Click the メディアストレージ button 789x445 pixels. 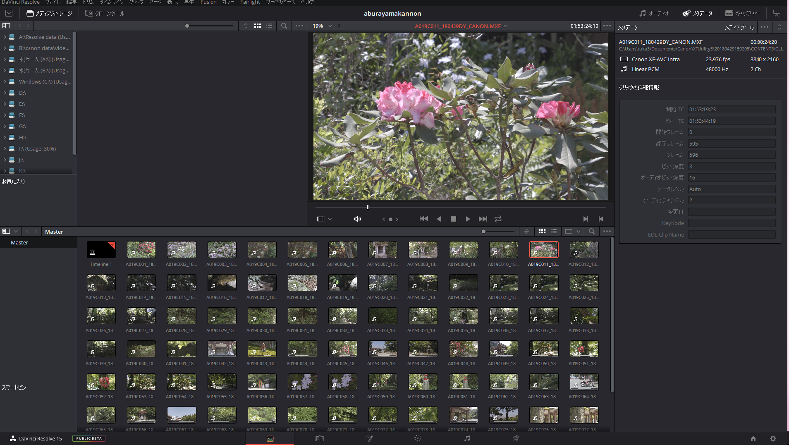coord(49,13)
